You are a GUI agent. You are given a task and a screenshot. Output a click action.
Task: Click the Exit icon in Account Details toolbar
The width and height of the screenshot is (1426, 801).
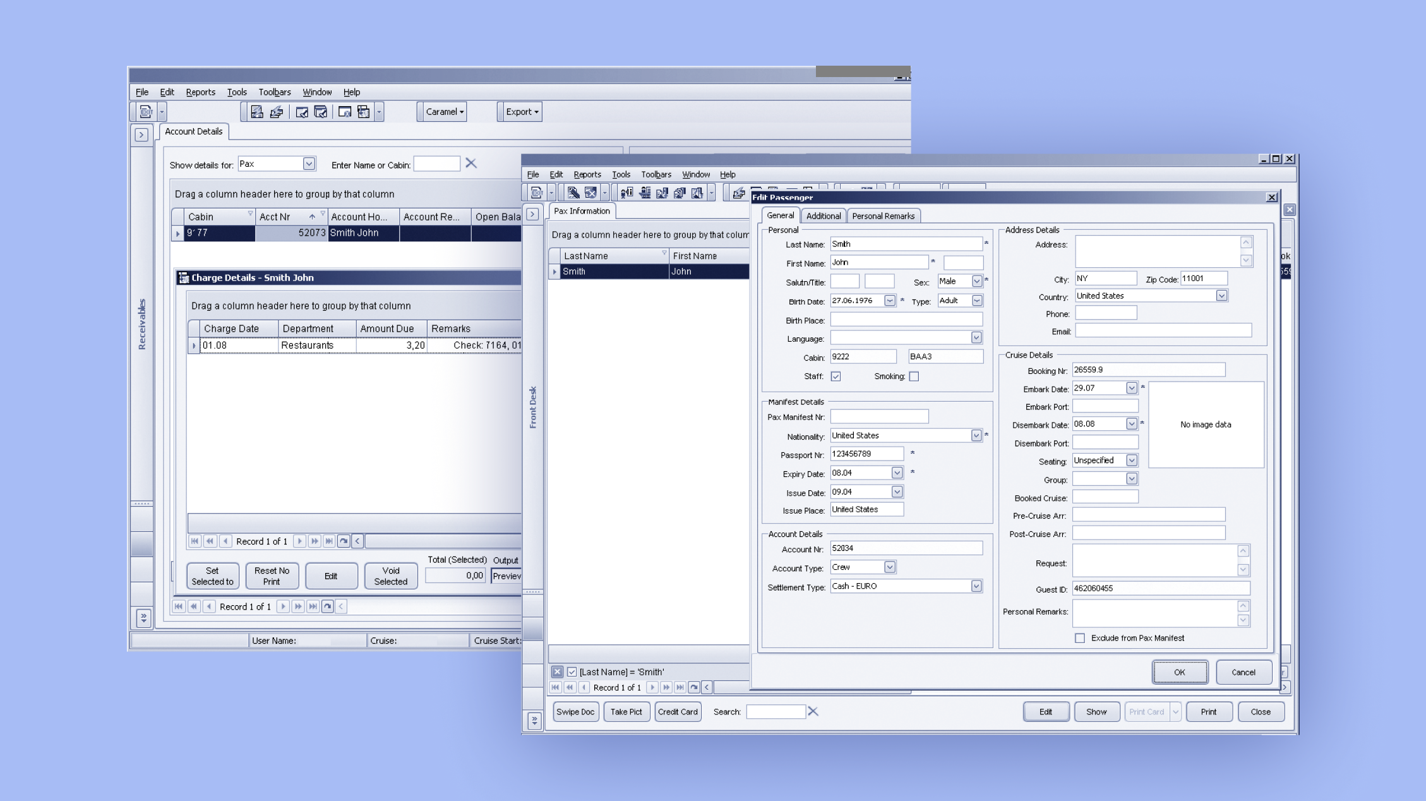[x=146, y=112]
